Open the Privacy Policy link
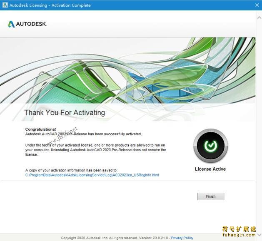The width and height of the screenshot is (262, 241). pyautogui.click(x=182, y=238)
